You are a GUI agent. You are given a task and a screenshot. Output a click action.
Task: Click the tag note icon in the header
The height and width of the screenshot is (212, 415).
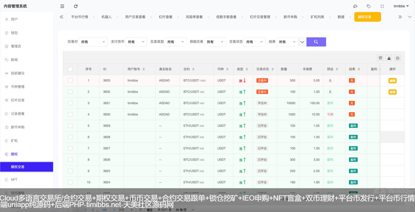click(x=369, y=6)
